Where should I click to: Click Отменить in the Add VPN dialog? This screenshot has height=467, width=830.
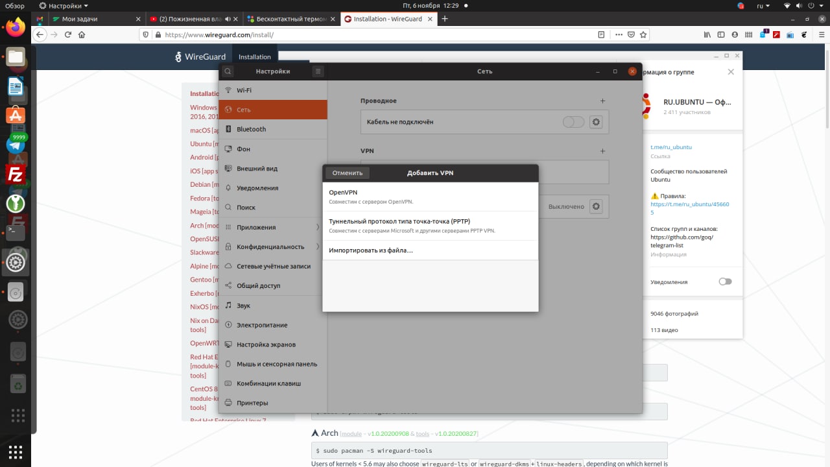[348, 173]
